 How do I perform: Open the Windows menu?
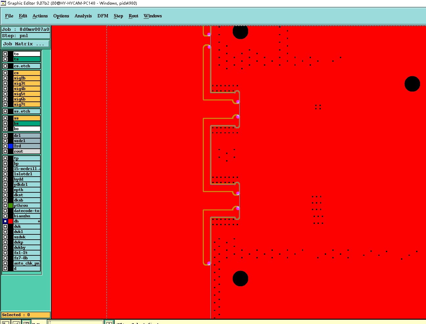tap(153, 16)
